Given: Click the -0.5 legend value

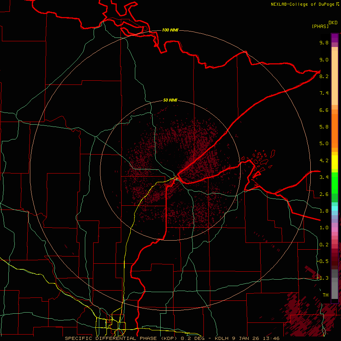Looking at the screenshot, I should (x=322, y=261).
